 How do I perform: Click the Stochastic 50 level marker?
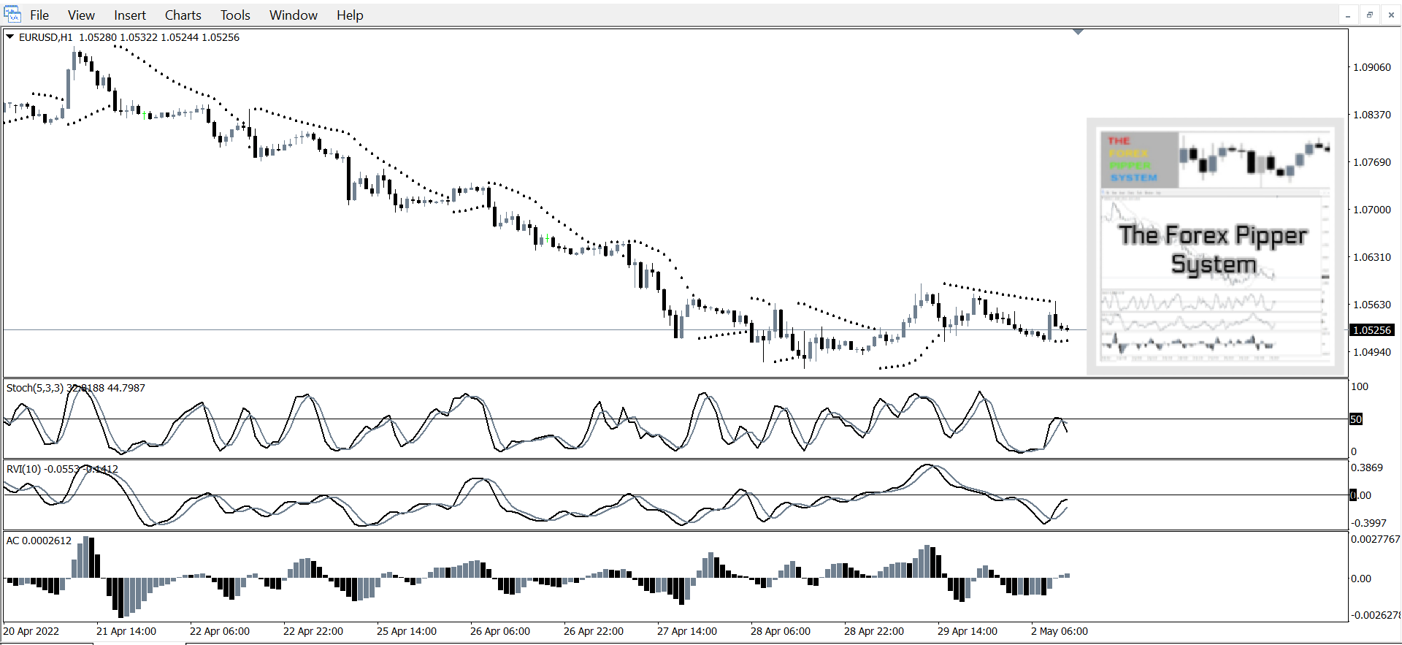[1356, 419]
